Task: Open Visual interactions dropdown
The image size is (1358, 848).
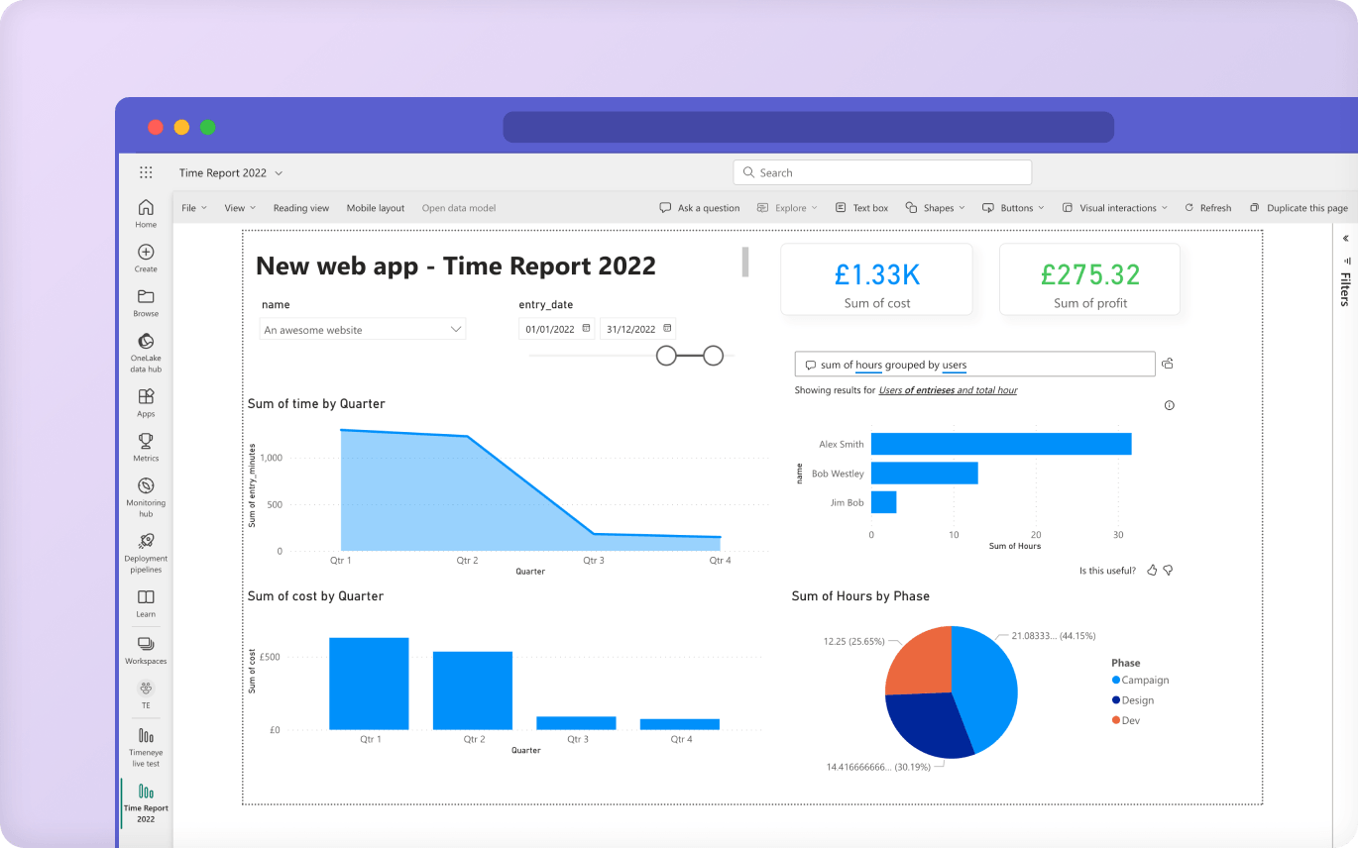Action: pos(1115,208)
